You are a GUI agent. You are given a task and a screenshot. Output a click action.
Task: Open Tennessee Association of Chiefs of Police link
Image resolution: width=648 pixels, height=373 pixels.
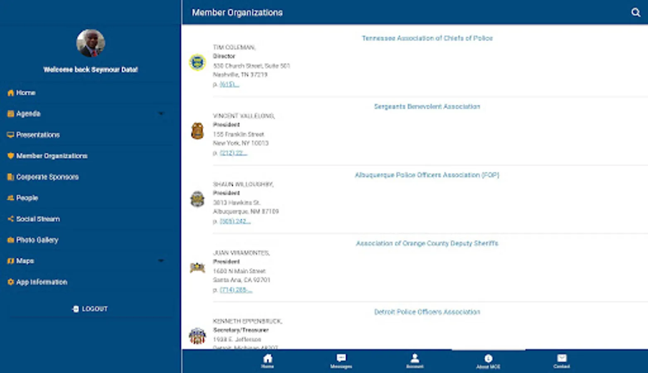(427, 38)
